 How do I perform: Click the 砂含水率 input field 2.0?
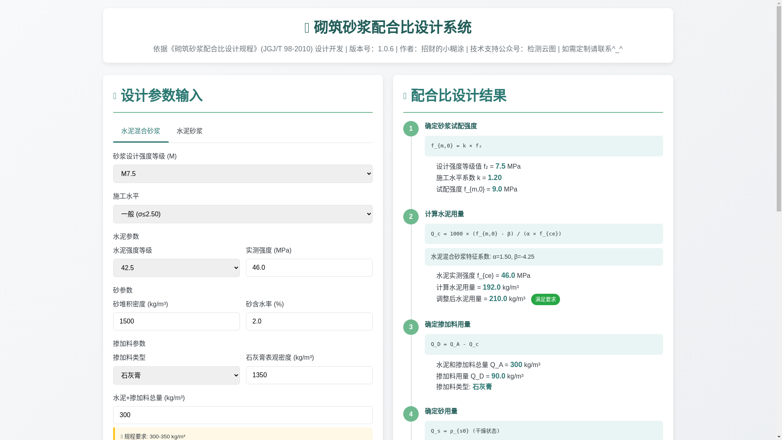tap(309, 321)
